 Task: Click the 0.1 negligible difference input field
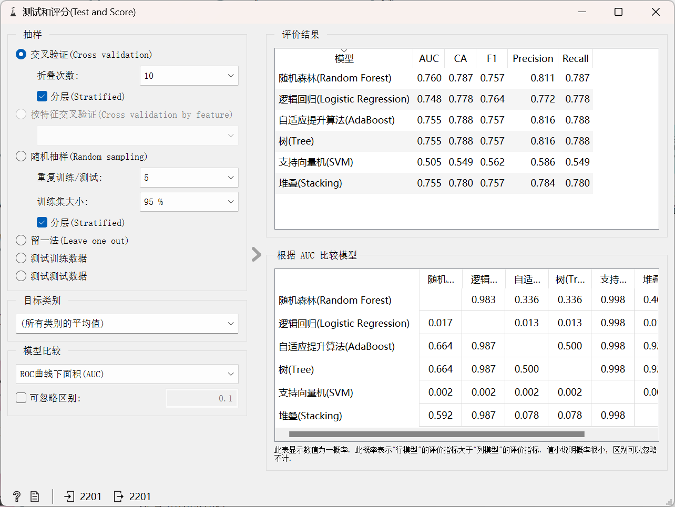coord(202,398)
